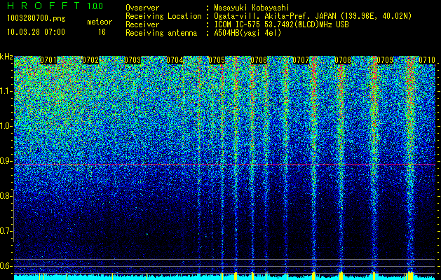Click the 0702 time marker

tap(90, 60)
